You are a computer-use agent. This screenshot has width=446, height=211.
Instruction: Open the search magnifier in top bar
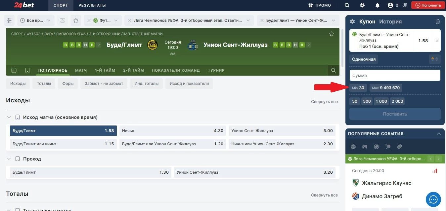coord(347,5)
